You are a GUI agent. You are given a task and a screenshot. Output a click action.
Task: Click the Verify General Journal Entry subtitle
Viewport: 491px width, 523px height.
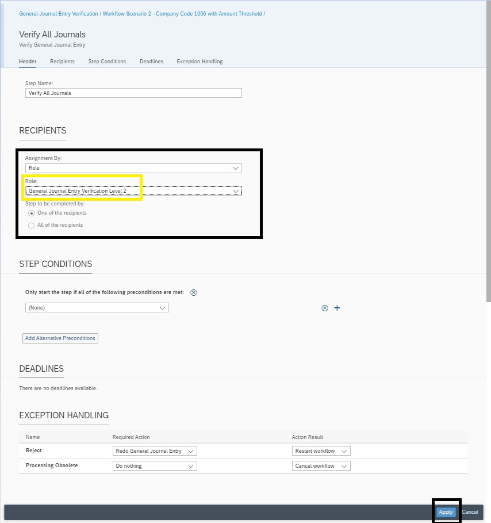pos(52,45)
